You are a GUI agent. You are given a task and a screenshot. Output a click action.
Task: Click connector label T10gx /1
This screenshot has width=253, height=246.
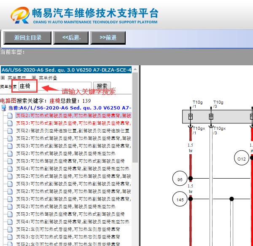pos(199,131)
